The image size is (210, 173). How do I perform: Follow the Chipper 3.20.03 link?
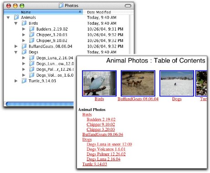101,130
